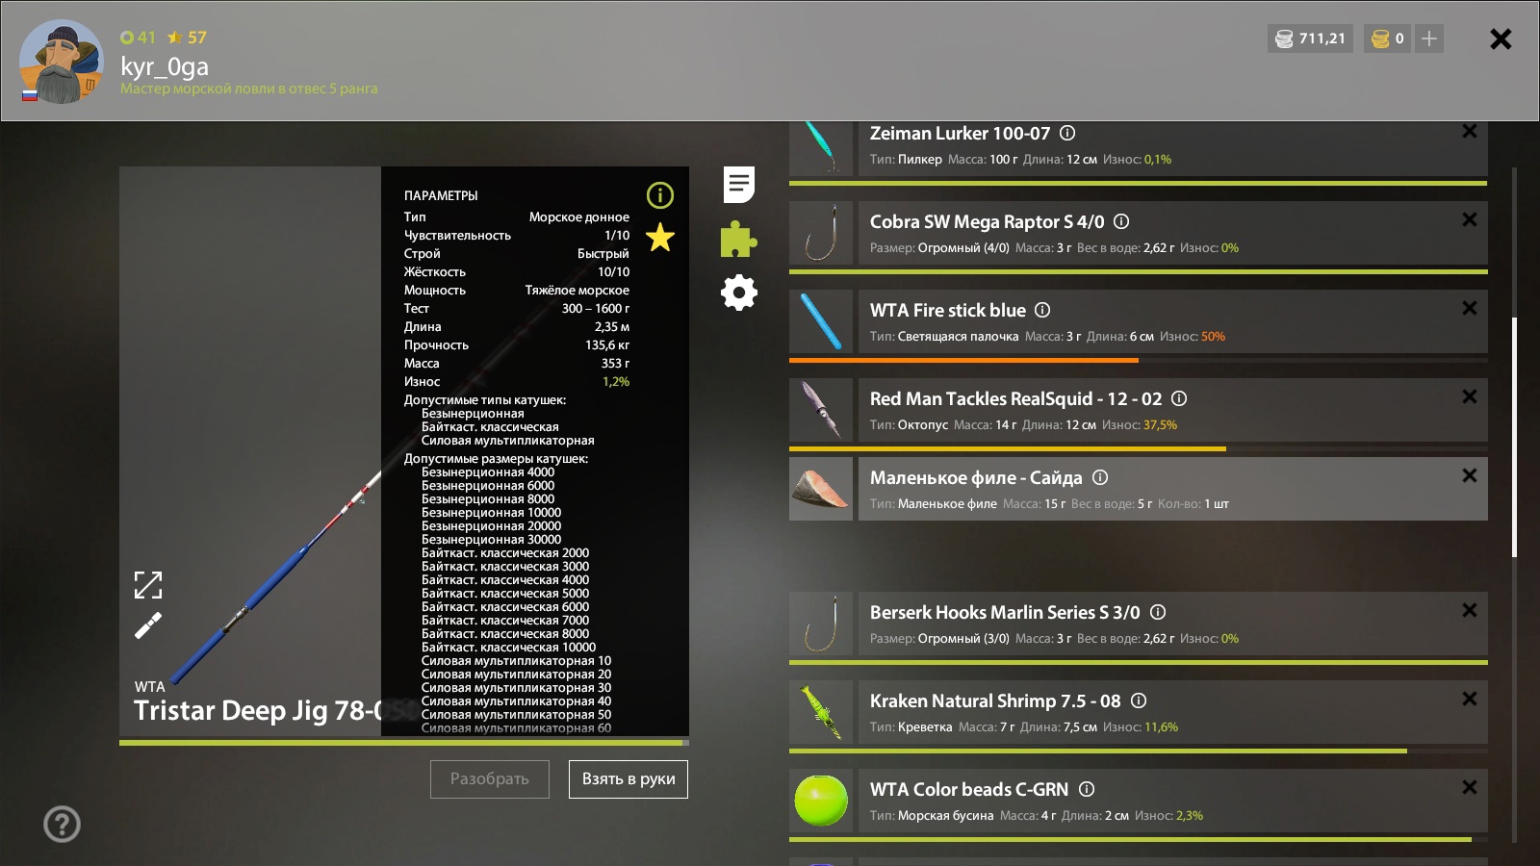Select the Zeiman Lurker pilker thumbnail
The height and width of the screenshot is (866, 1540).
tap(821, 148)
